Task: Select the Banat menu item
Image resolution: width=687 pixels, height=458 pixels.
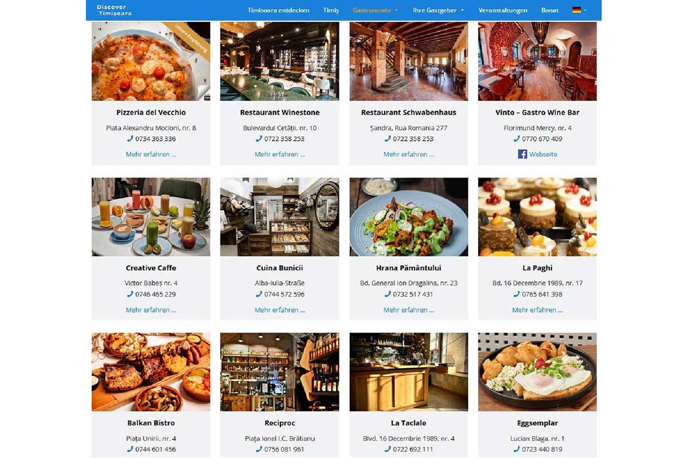Action: (x=550, y=10)
